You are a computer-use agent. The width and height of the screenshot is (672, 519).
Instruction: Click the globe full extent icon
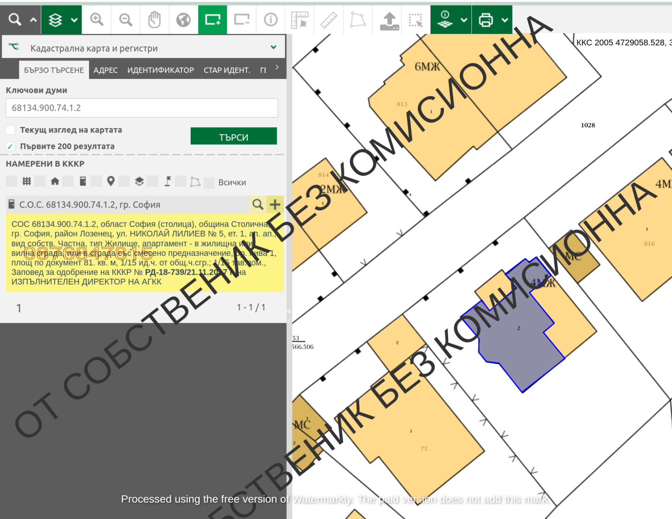click(184, 20)
